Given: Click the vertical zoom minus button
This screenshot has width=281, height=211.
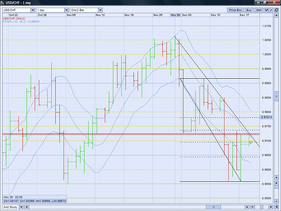Looking at the screenshot, I should (276, 201).
